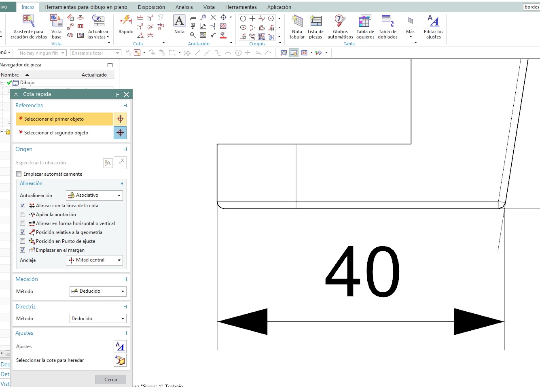This screenshot has height=387, width=540.
Task: Click the 40 dimension text in drawing
Action: (x=362, y=271)
